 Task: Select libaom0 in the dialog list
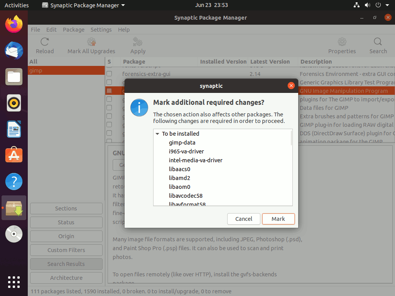[x=179, y=187]
